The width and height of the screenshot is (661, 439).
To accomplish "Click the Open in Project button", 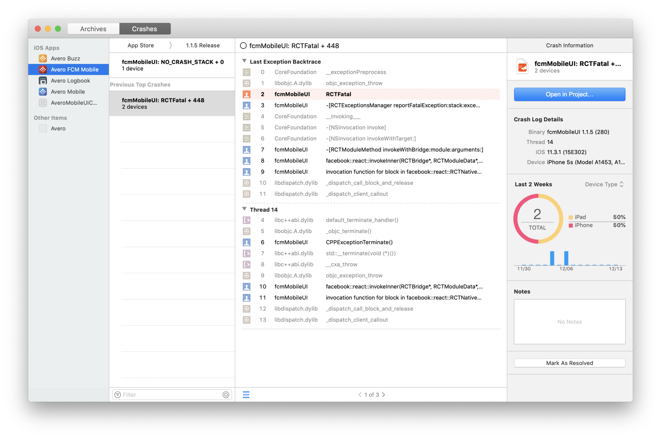I will coord(569,94).
